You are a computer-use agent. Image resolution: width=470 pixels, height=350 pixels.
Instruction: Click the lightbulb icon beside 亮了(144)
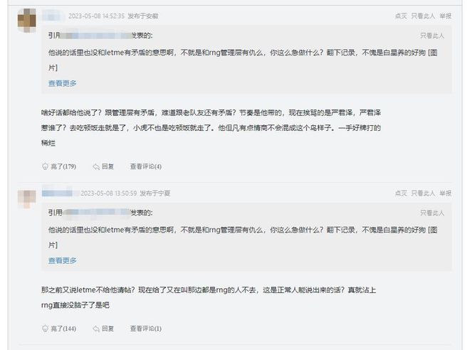pyautogui.click(x=45, y=329)
